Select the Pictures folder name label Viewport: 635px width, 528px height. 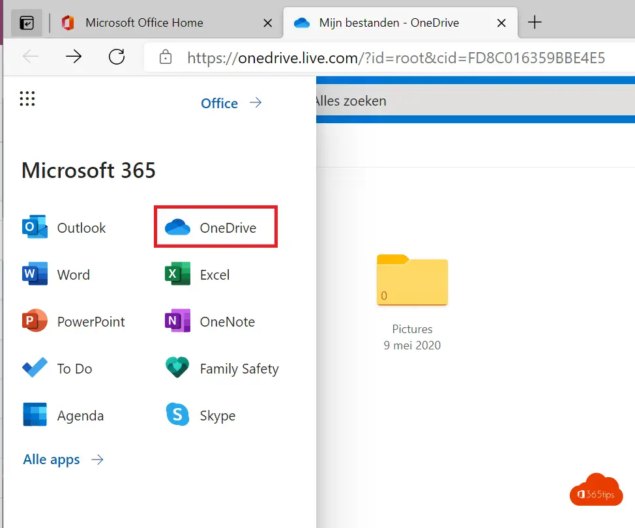[x=412, y=329]
